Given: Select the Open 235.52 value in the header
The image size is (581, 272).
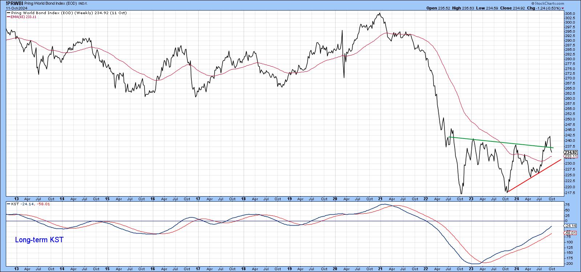Looking at the screenshot, I should coord(438,8).
